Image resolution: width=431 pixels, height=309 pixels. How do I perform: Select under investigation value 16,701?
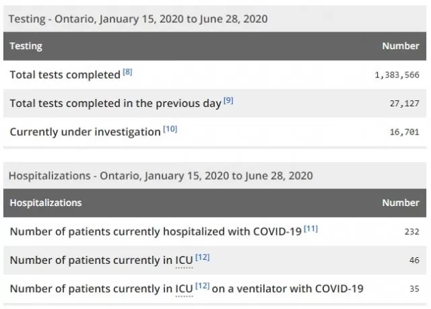click(405, 132)
